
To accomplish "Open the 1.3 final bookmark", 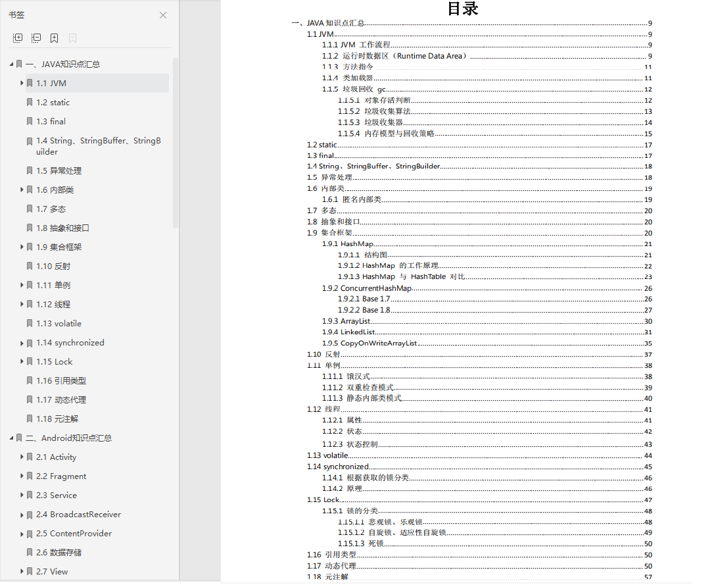I will click(51, 122).
